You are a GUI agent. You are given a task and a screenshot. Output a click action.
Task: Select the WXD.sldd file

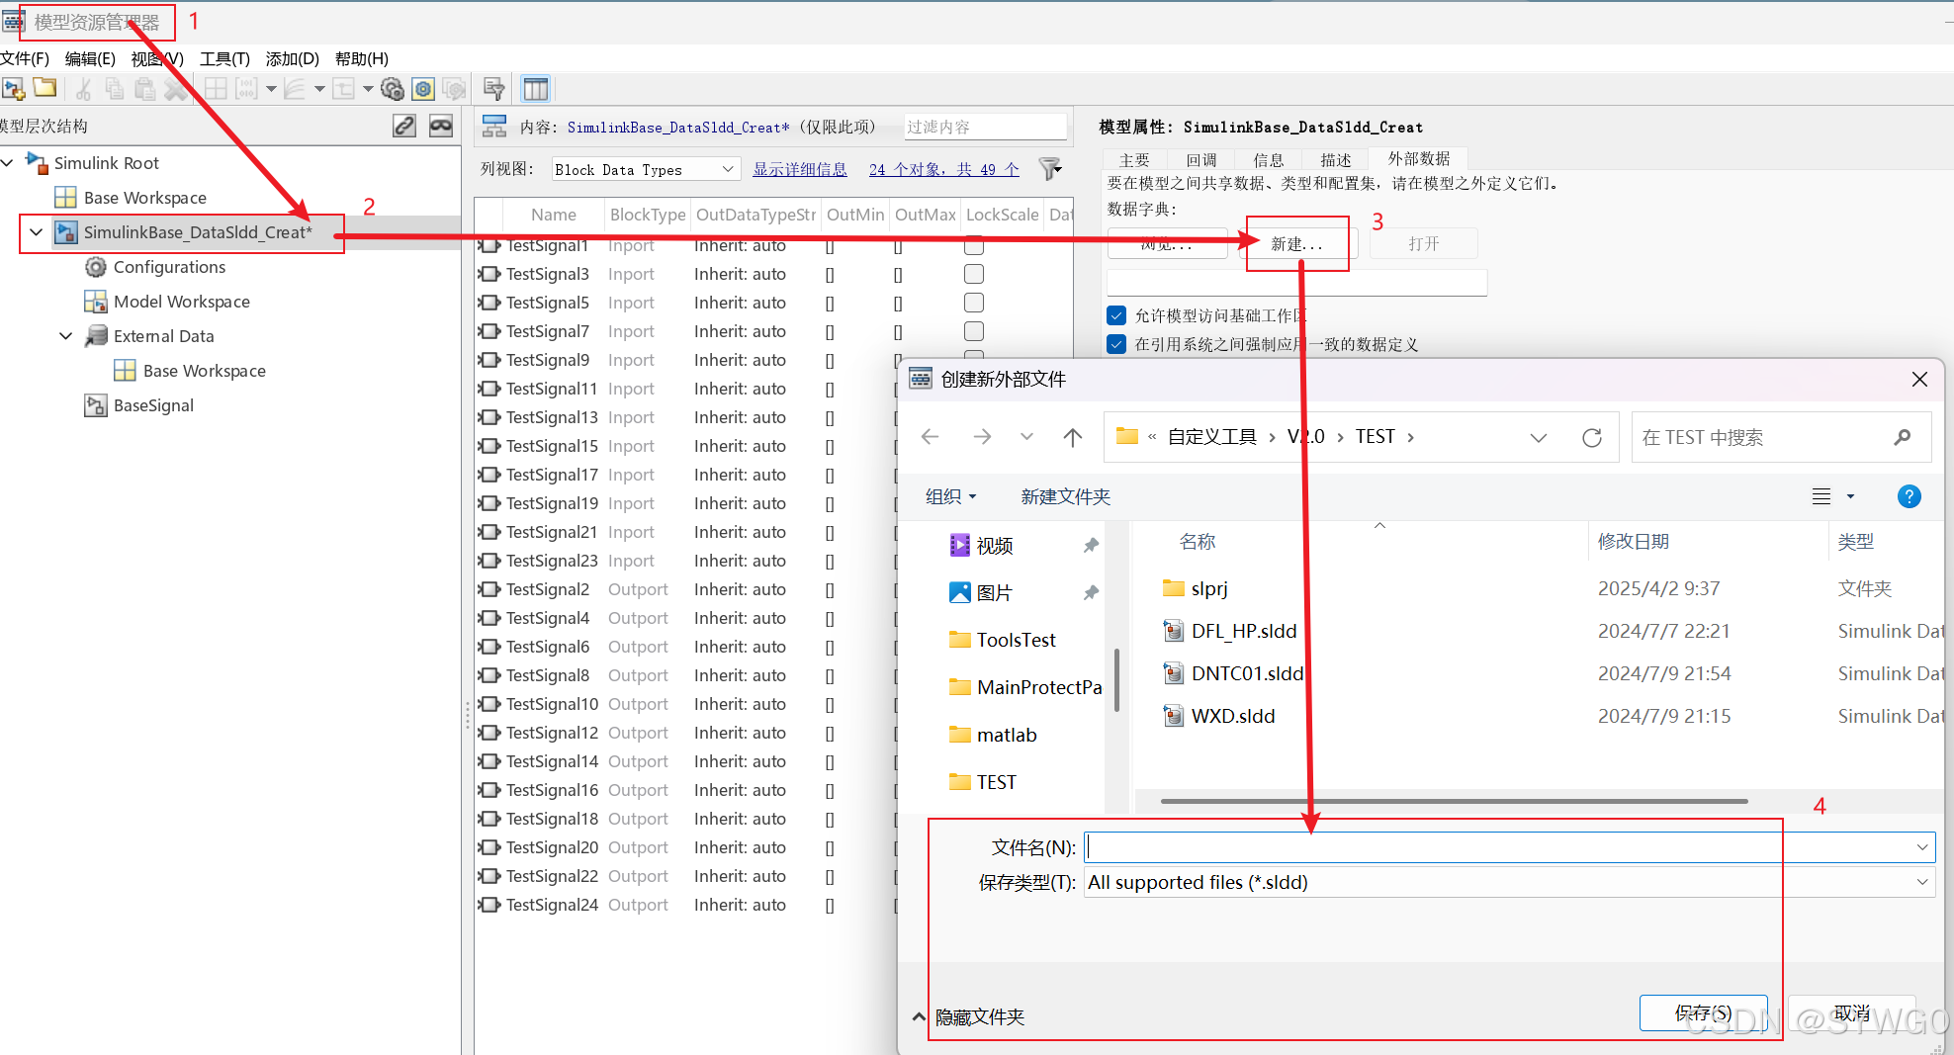1233,716
